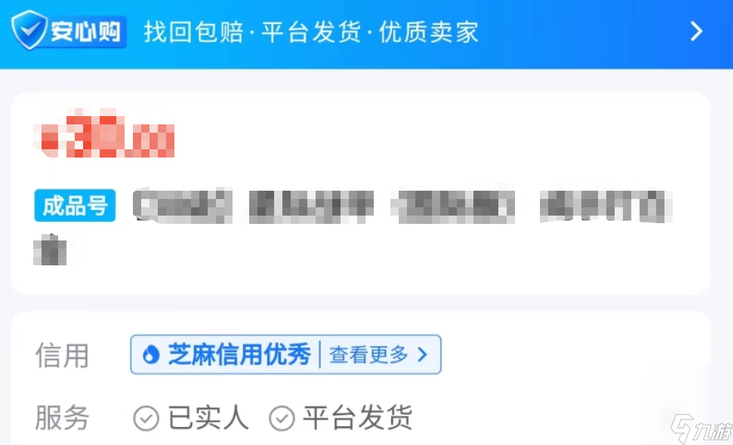The image size is (733, 445).
Task: Expand the 安心购 banner with right chevron
Action: (x=696, y=32)
